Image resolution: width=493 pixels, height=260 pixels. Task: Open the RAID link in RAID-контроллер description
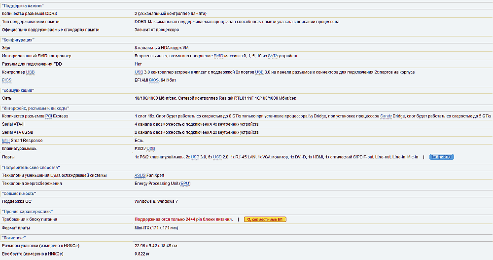(x=218, y=56)
